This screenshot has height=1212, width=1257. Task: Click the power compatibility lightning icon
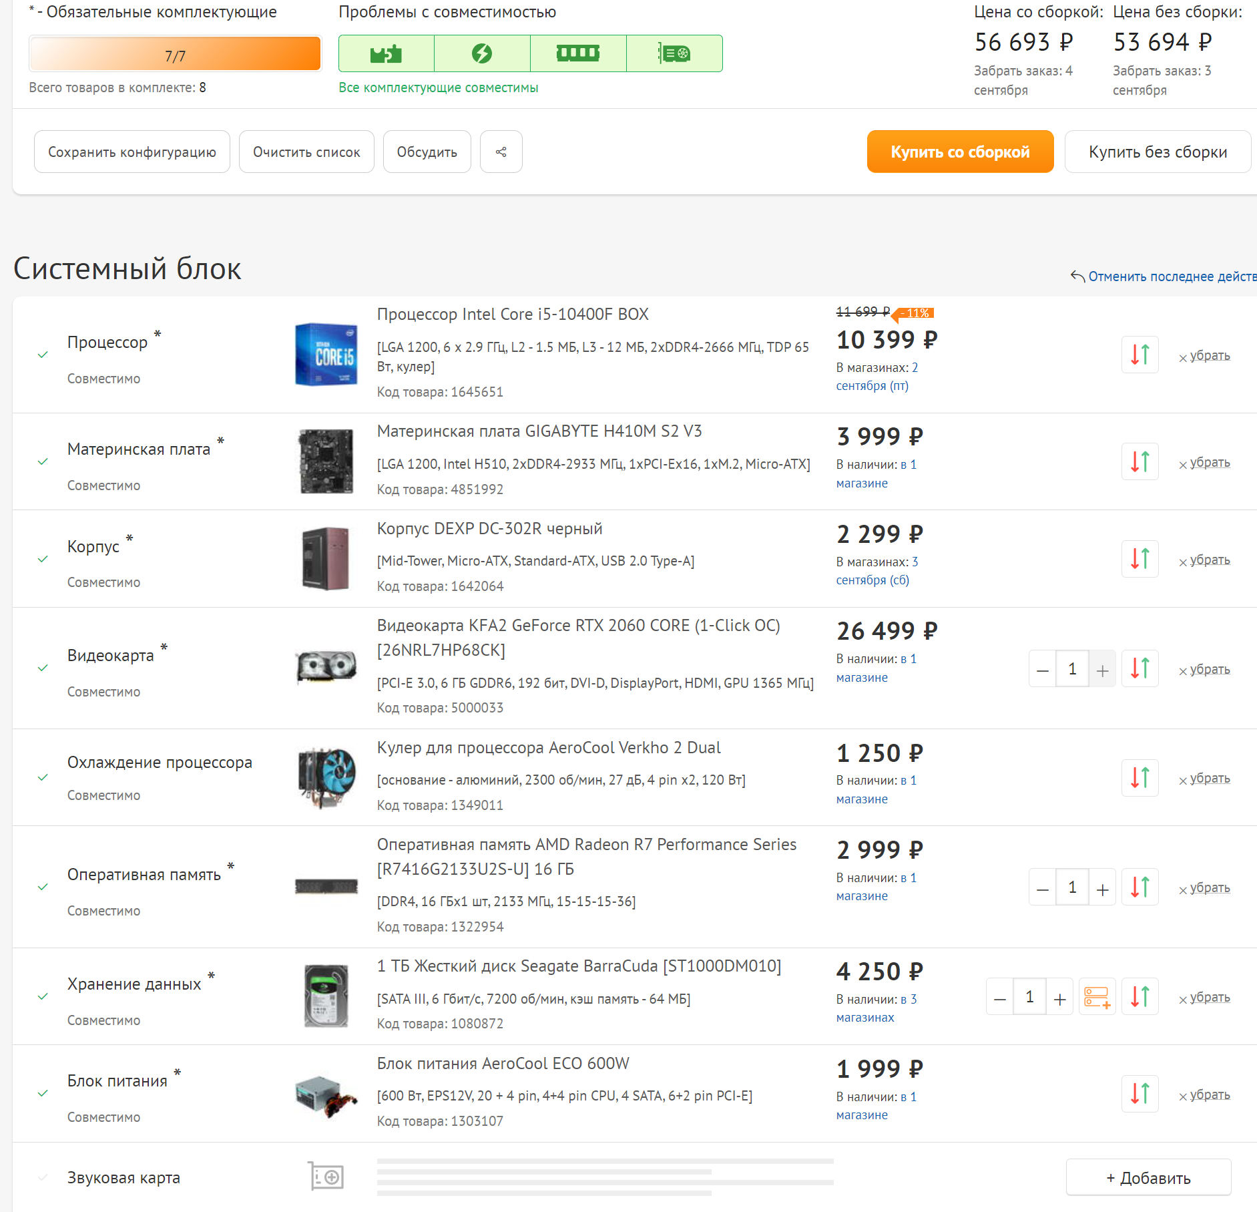click(x=482, y=53)
